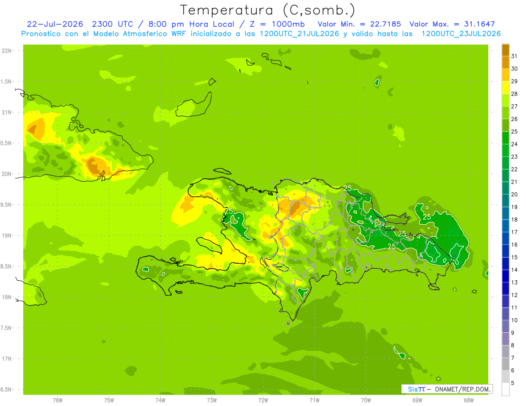
Task: Click the '71W' longitude axis label
Action: [314, 400]
